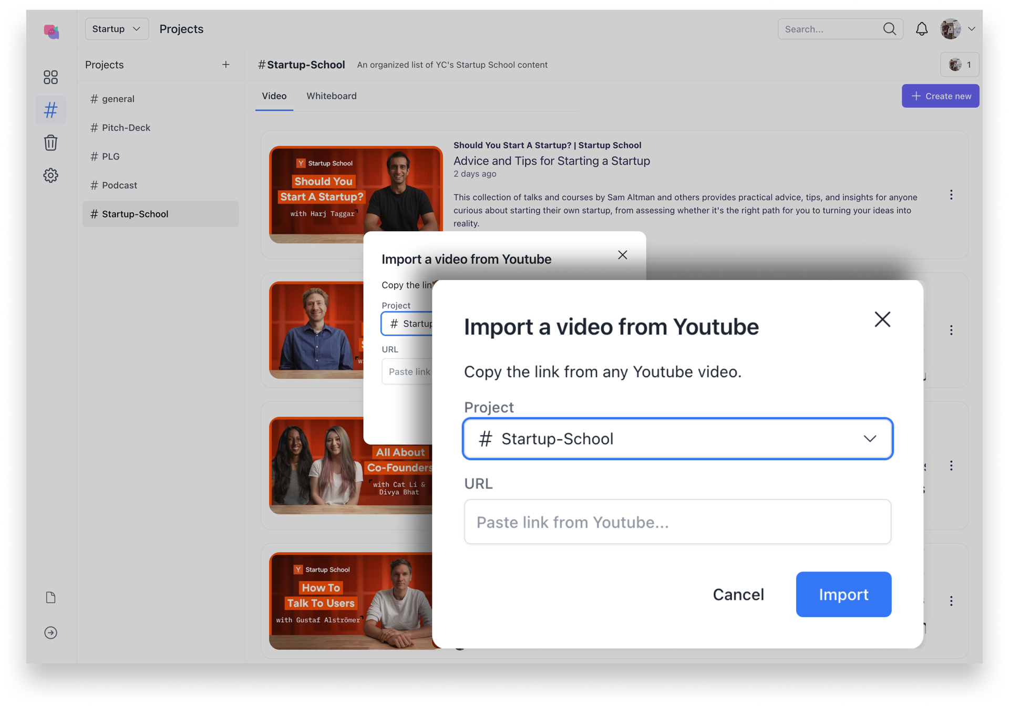Screen dimensions: 1009x706
Task: Click the document page icon in sidebar
Action: [x=50, y=597]
